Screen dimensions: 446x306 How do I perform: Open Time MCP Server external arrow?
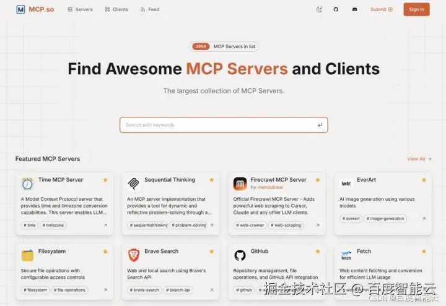tap(105, 225)
